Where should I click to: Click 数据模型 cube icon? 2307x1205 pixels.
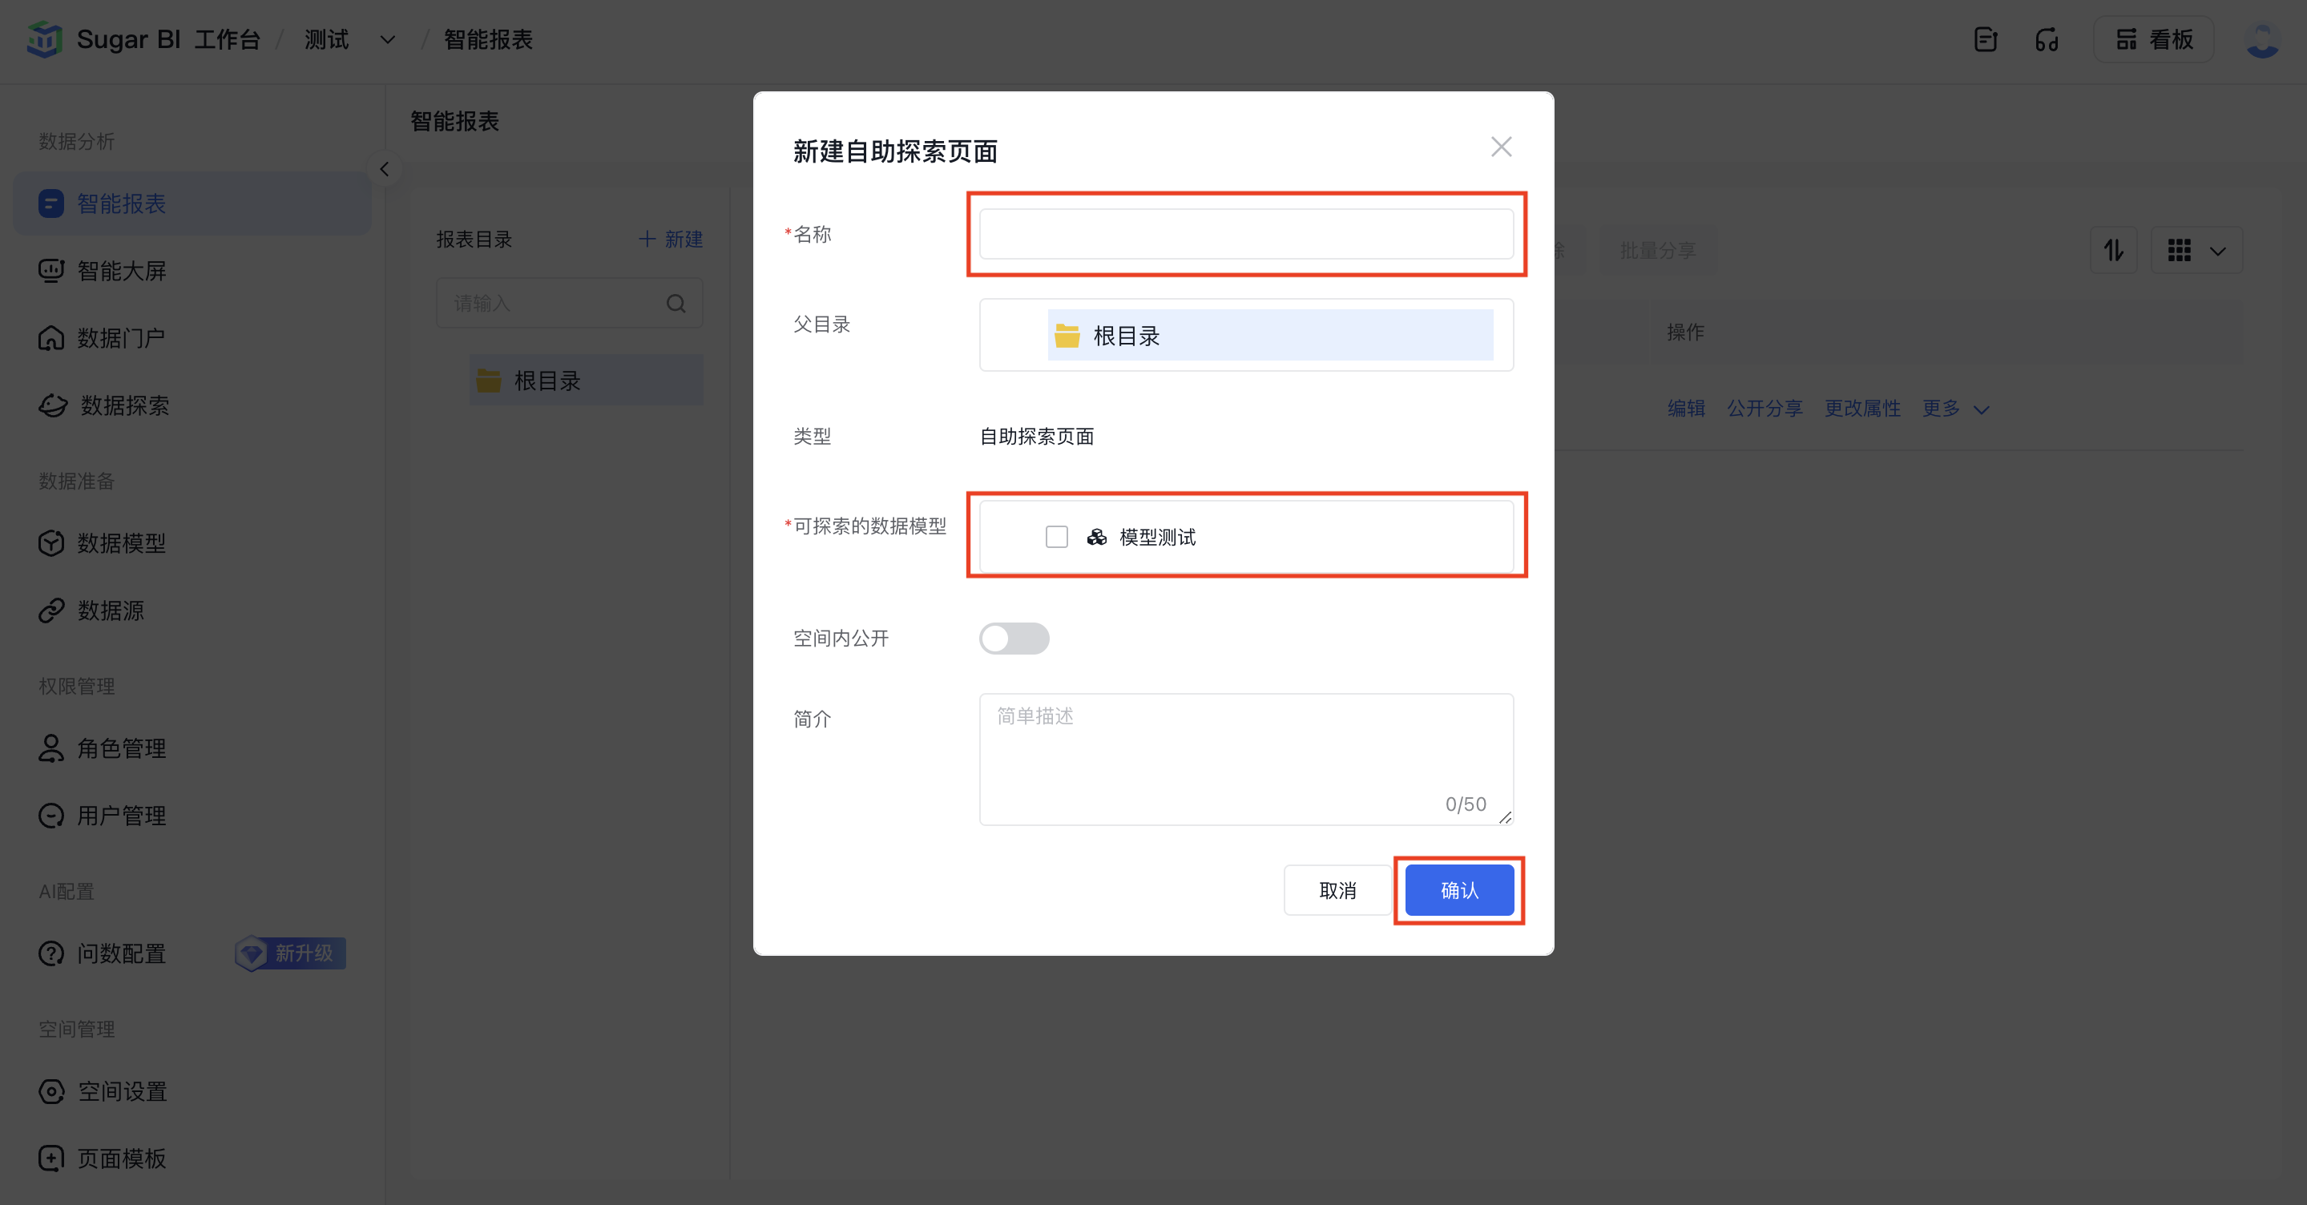(x=51, y=542)
